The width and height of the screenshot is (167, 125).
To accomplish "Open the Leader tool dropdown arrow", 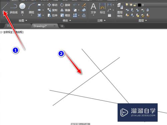I will pos(113,10).
